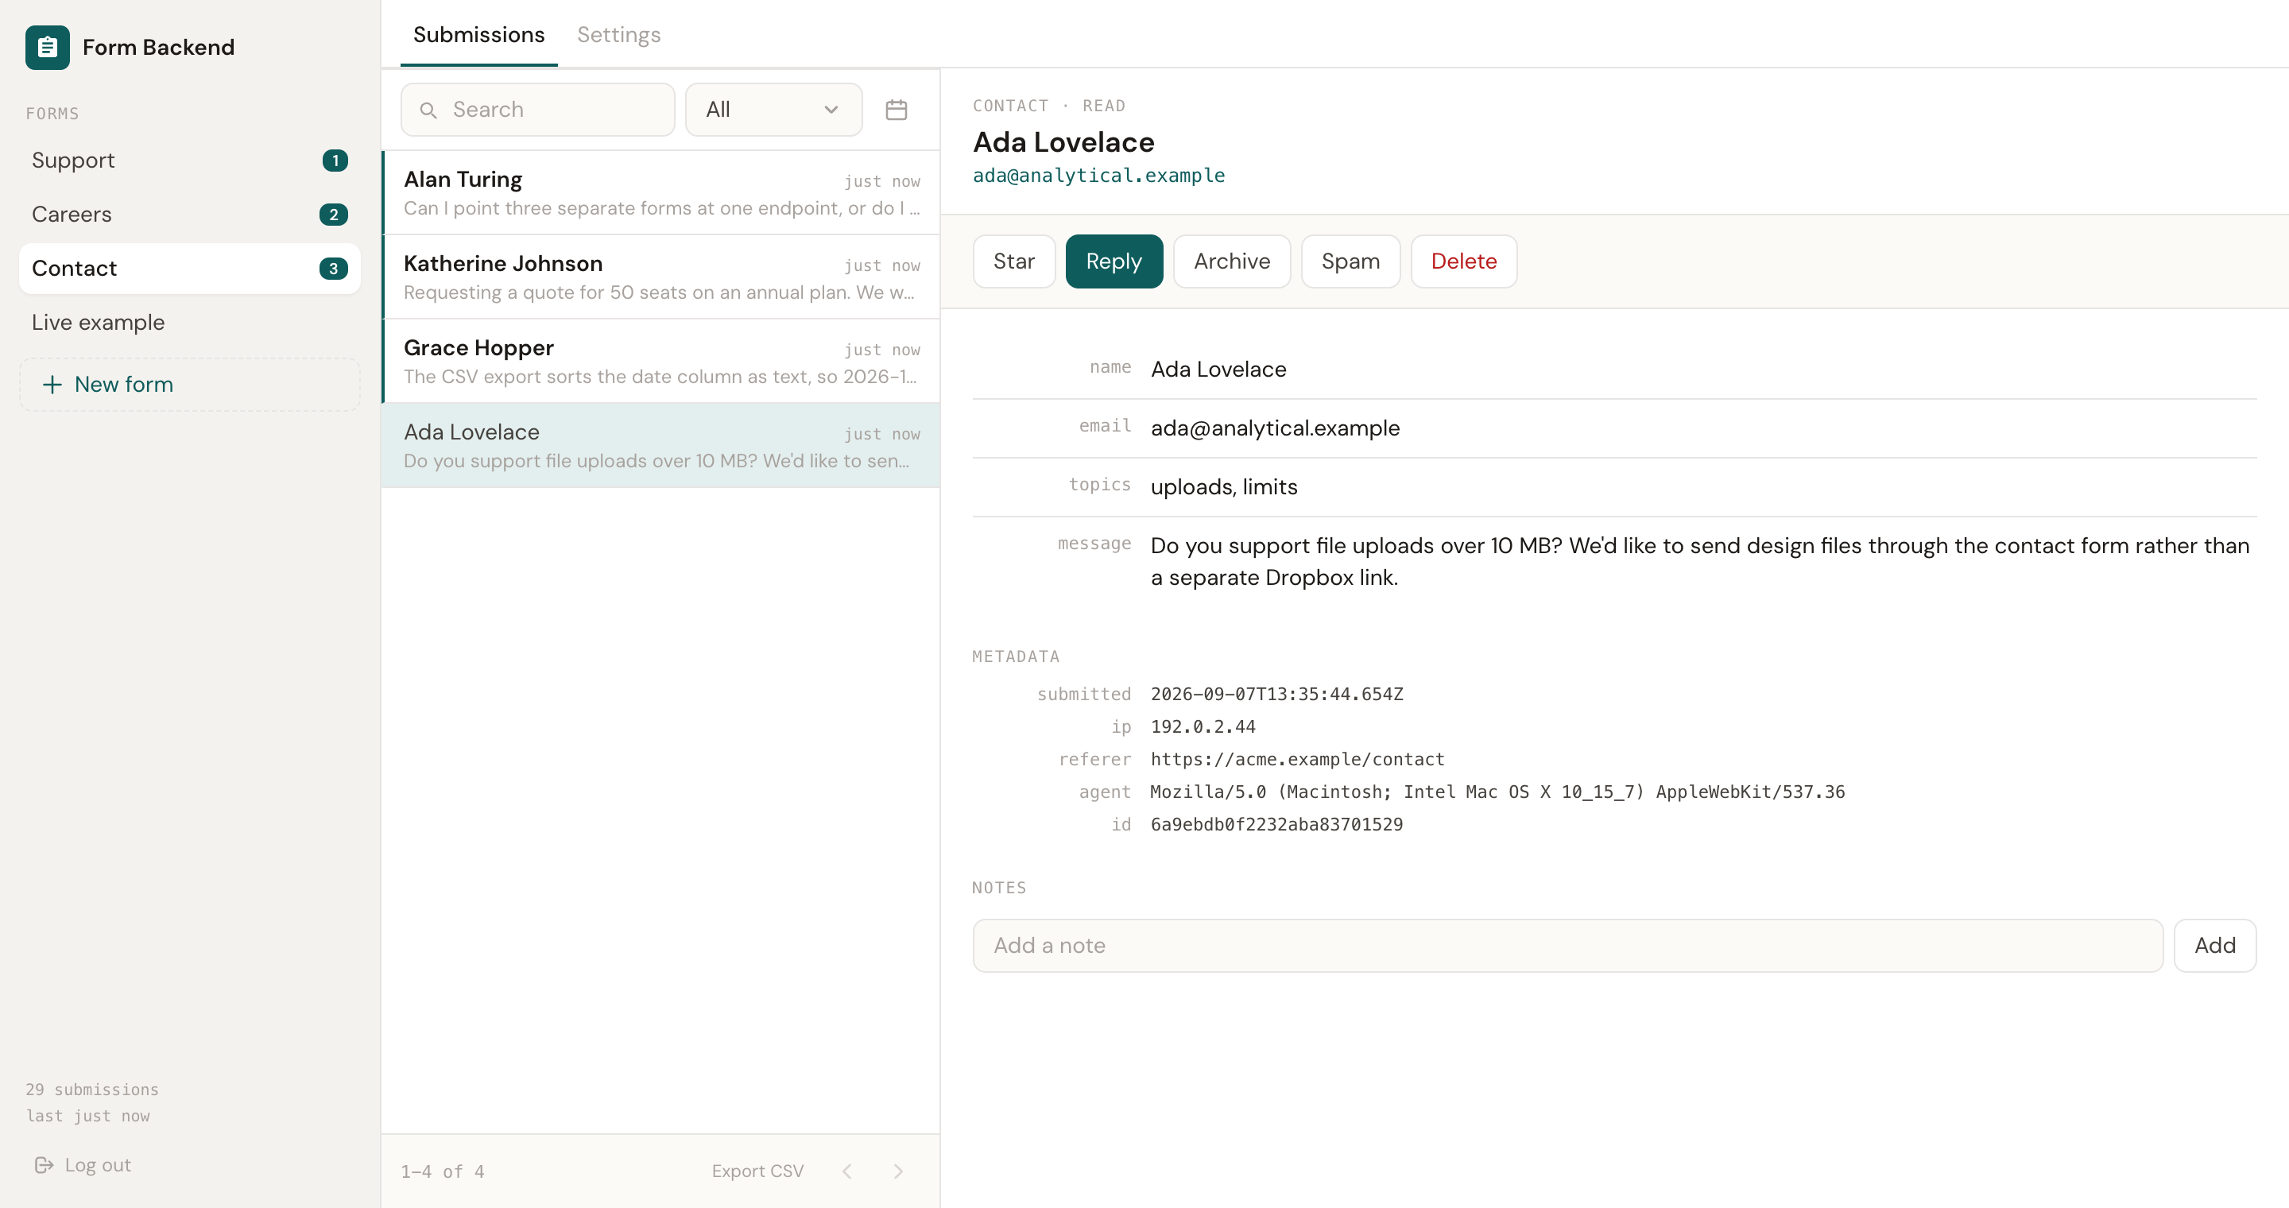This screenshot has width=2289, height=1208.
Task: Open Grace Hopper submission
Action: [x=661, y=362]
